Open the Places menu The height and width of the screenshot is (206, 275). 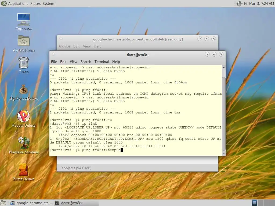pyautogui.click(x=35, y=3)
